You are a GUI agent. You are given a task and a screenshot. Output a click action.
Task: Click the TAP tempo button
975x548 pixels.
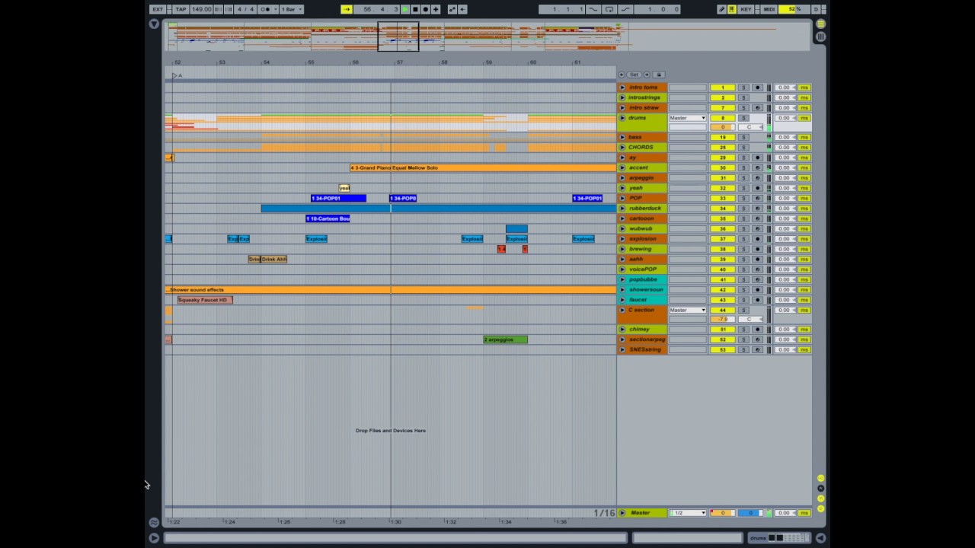point(181,9)
